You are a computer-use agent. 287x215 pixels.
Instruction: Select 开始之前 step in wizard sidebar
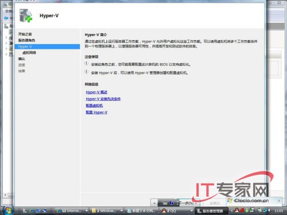[25, 34]
